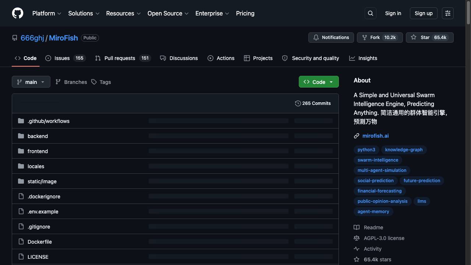Select the python3 topic tag

tap(366, 150)
